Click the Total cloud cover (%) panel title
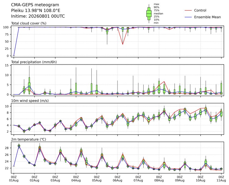 click(29, 23)
